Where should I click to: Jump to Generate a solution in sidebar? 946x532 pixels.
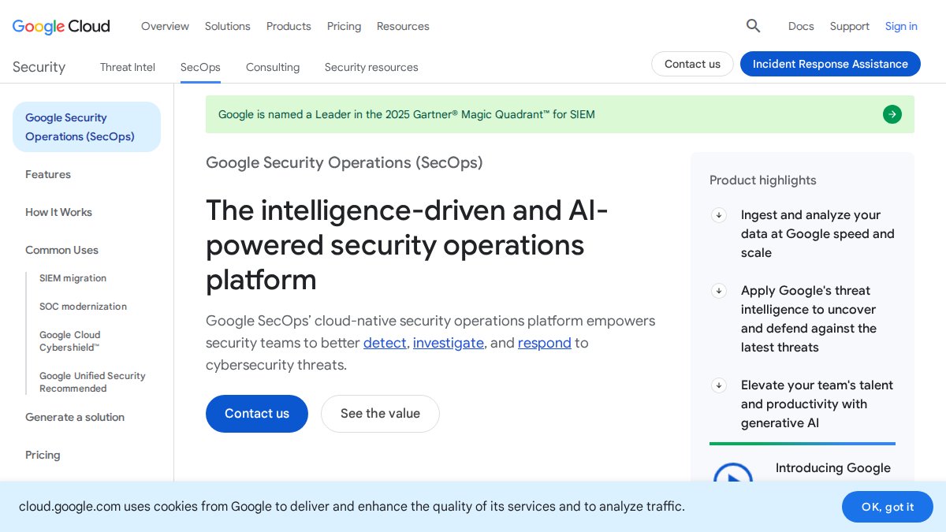point(75,417)
